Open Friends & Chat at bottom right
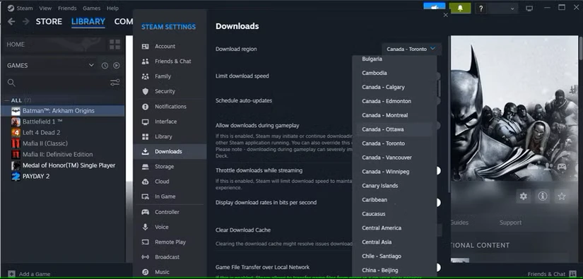 click(553, 274)
